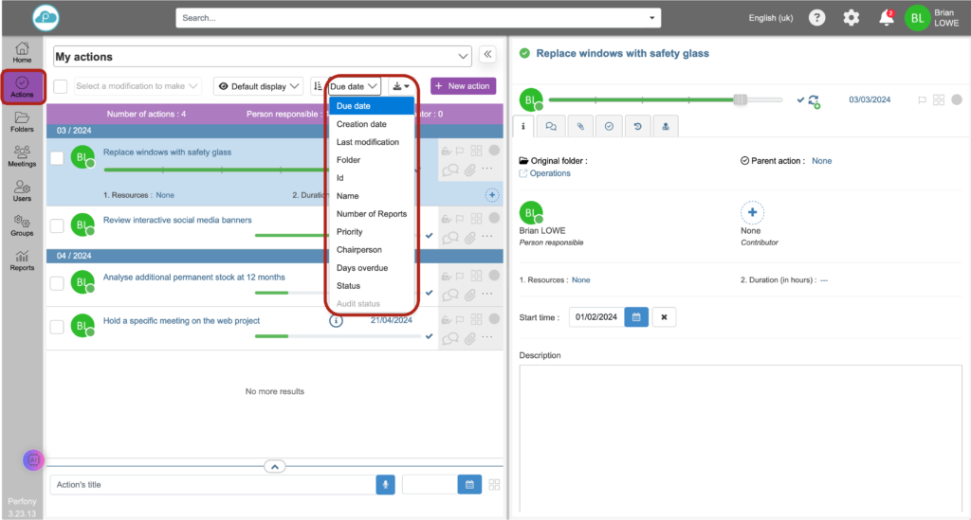Click the progress slider handle in details

pos(741,99)
